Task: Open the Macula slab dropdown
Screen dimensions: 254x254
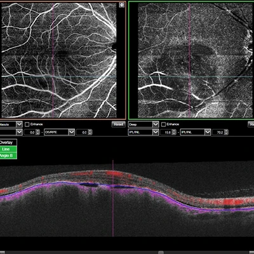Action: [x=11, y=124]
